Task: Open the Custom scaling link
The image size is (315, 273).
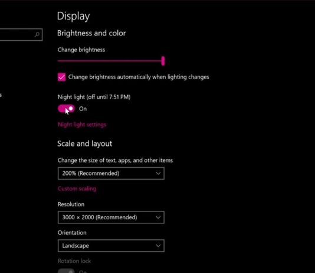Action: [x=77, y=188]
